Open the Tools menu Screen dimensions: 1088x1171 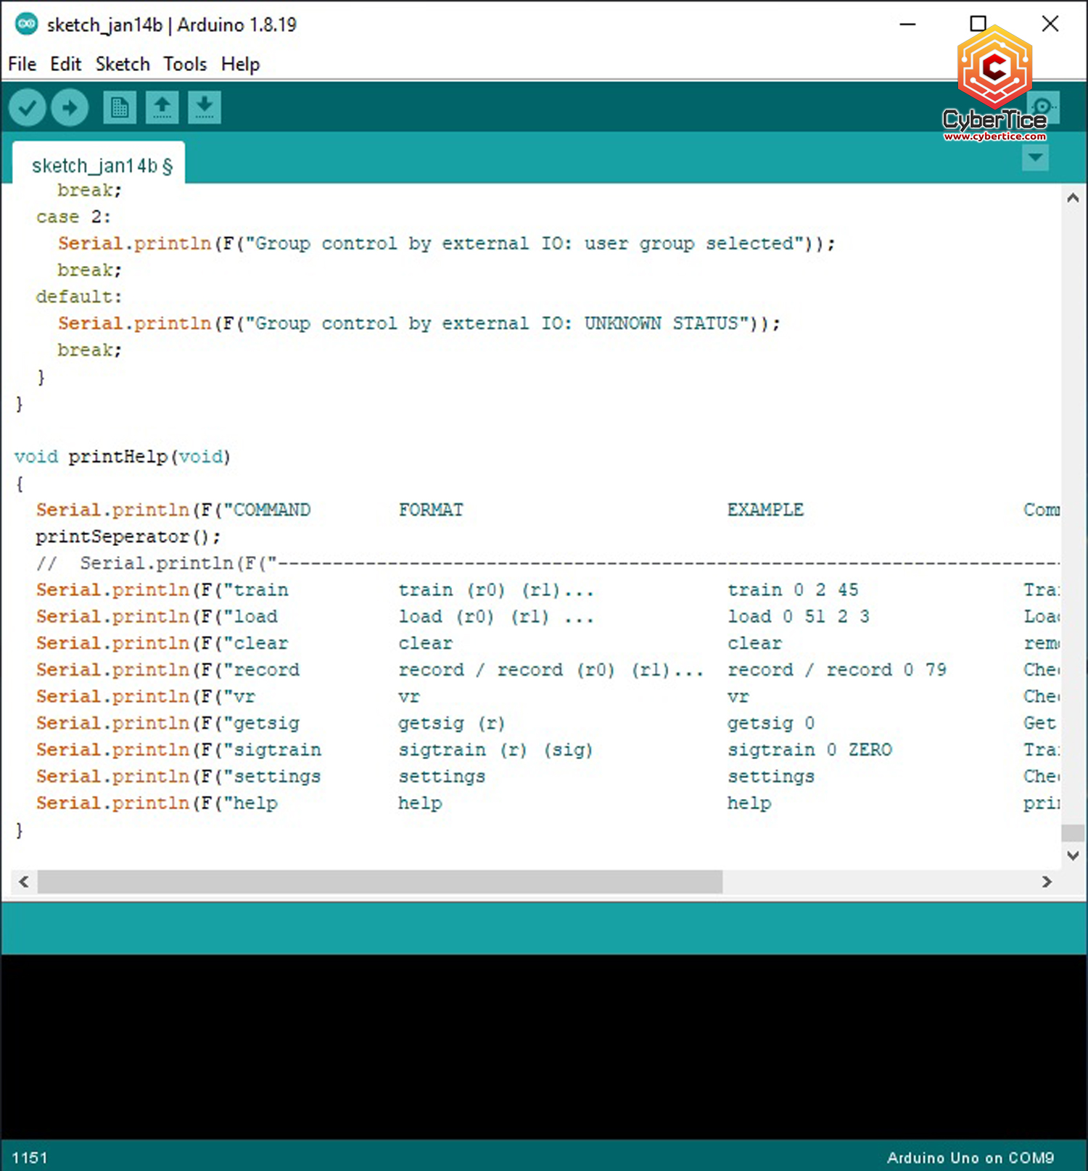coord(185,64)
